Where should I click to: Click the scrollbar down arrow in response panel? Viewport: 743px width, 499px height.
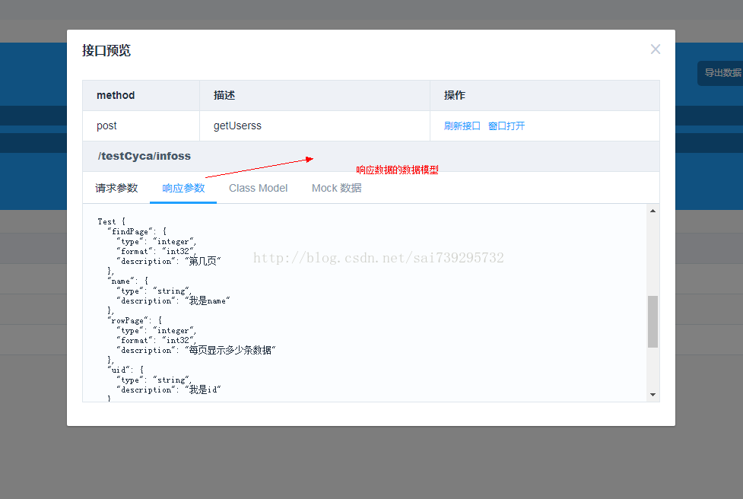(x=653, y=395)
